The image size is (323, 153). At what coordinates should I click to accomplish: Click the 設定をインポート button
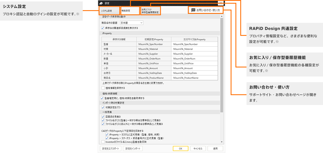[133, 148]
